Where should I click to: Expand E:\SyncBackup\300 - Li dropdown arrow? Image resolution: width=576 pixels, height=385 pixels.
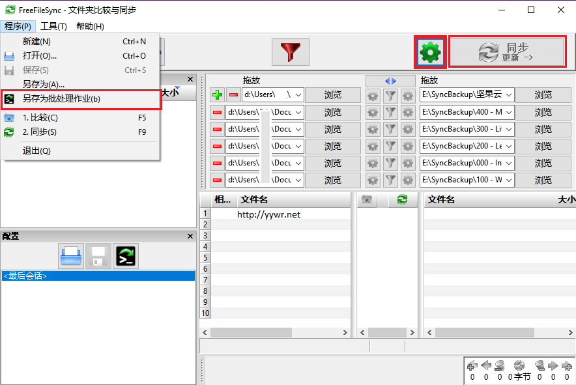point(509,129)
